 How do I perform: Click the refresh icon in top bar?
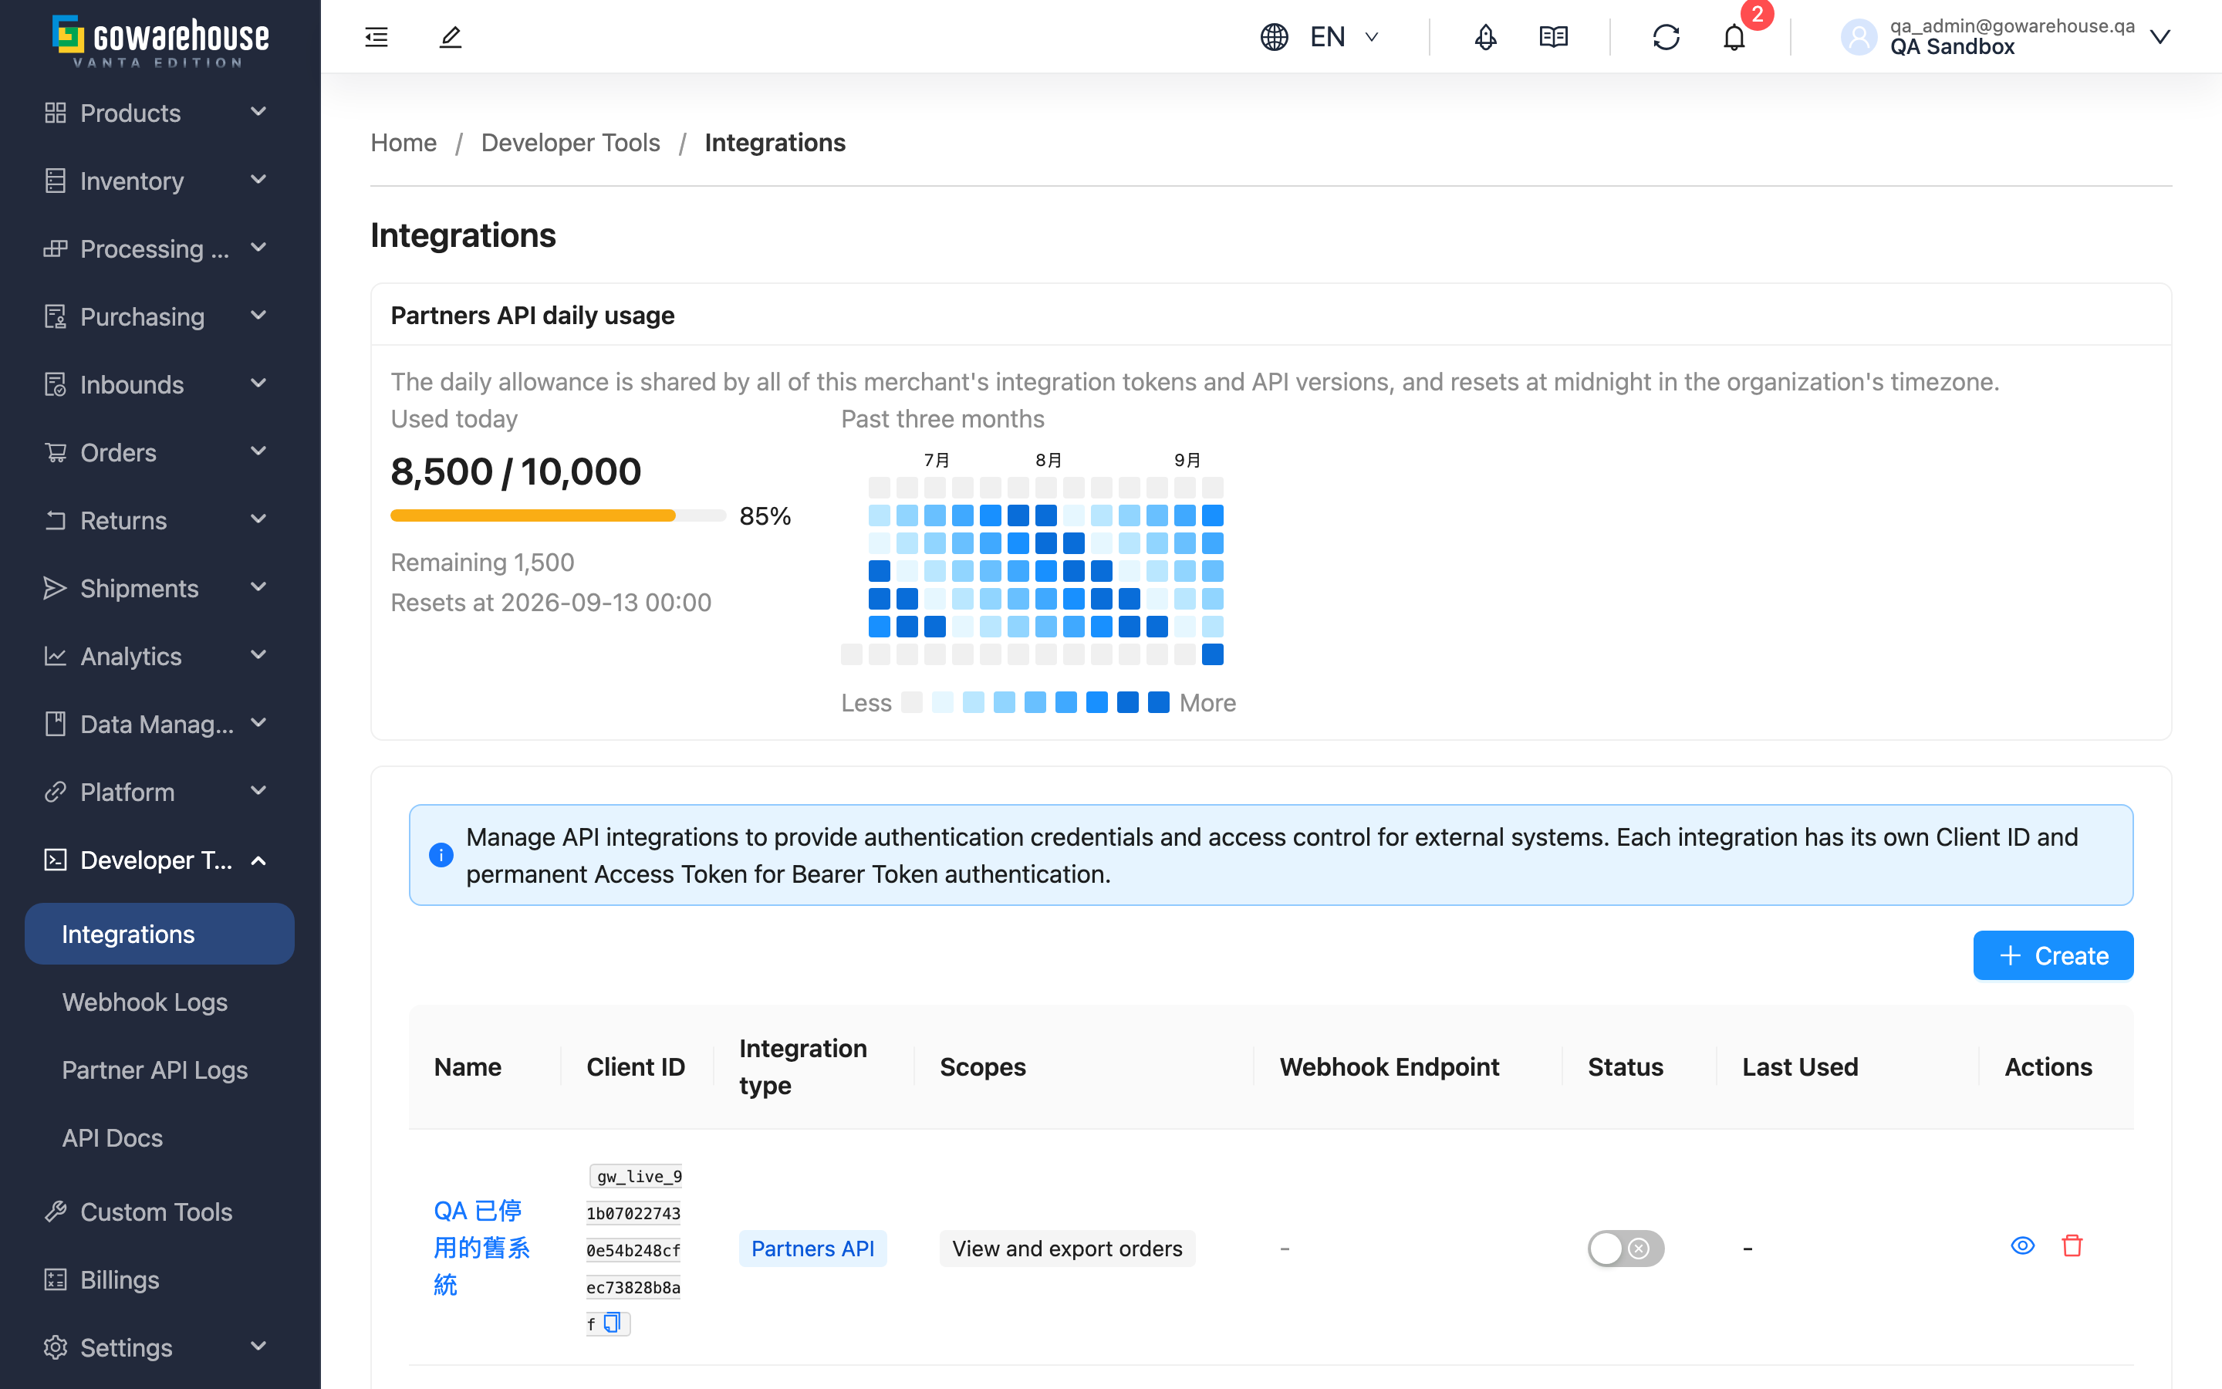click(1666, 37)
